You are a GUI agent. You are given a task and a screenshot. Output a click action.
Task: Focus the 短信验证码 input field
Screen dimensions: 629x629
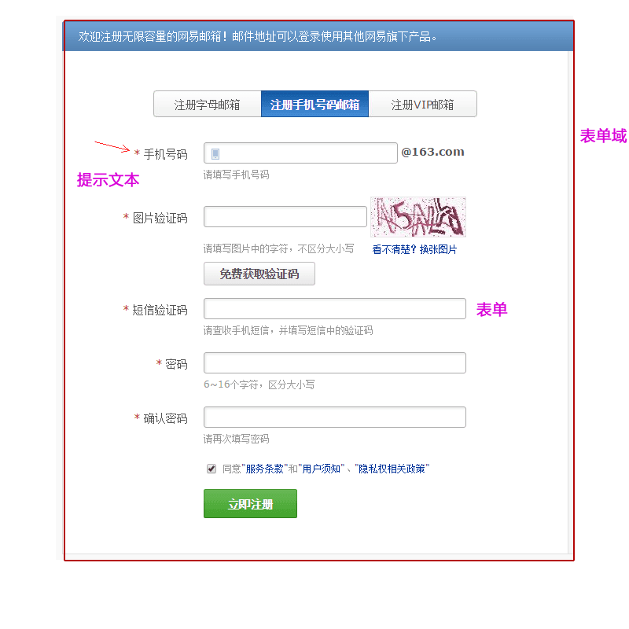pos(335,308)
